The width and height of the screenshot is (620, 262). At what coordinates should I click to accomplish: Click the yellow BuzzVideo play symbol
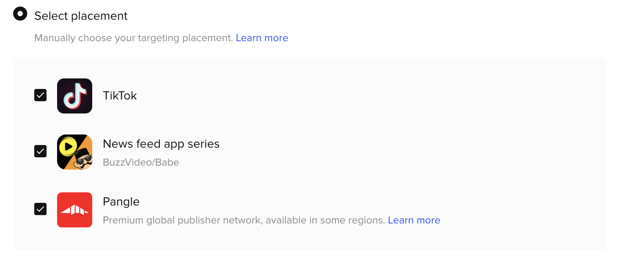coord(68,146)
